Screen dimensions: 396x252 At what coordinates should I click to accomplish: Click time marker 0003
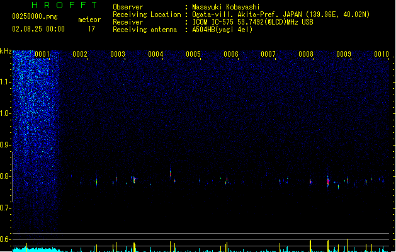[x=118, y=54]
